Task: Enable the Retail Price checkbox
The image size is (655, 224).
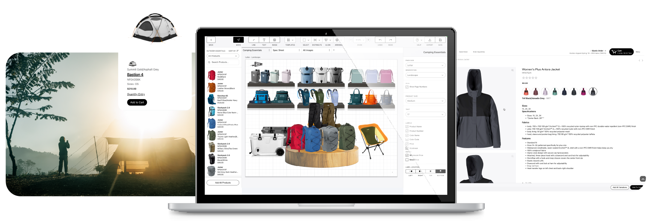Action: click(x=407, y=160)
